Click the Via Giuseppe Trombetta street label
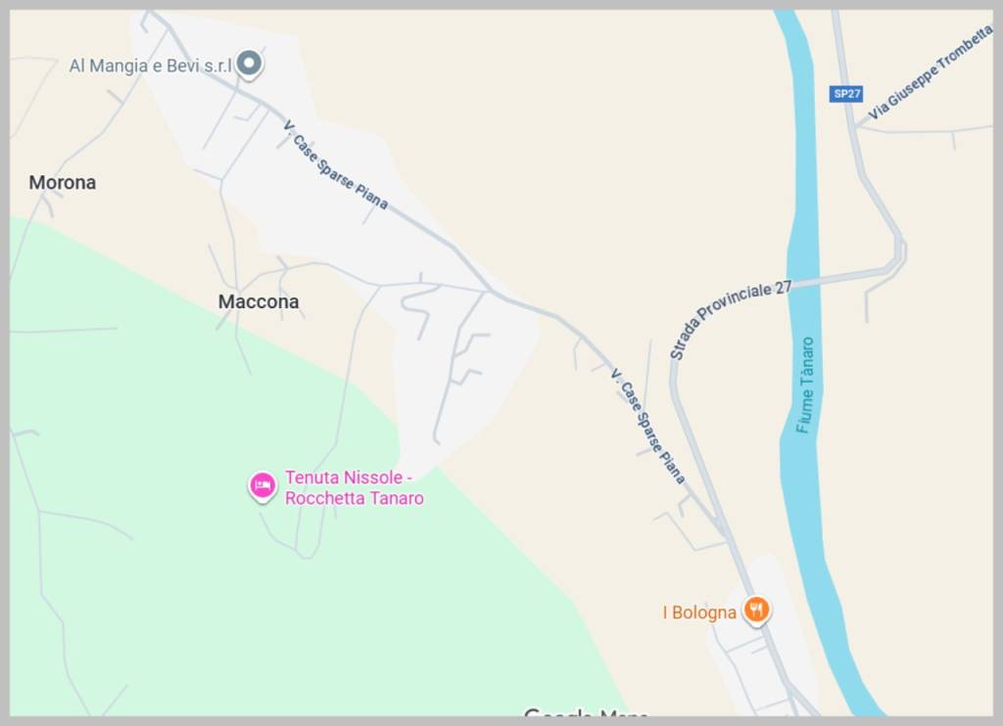Screen dimensions: 1003x726 931,71
